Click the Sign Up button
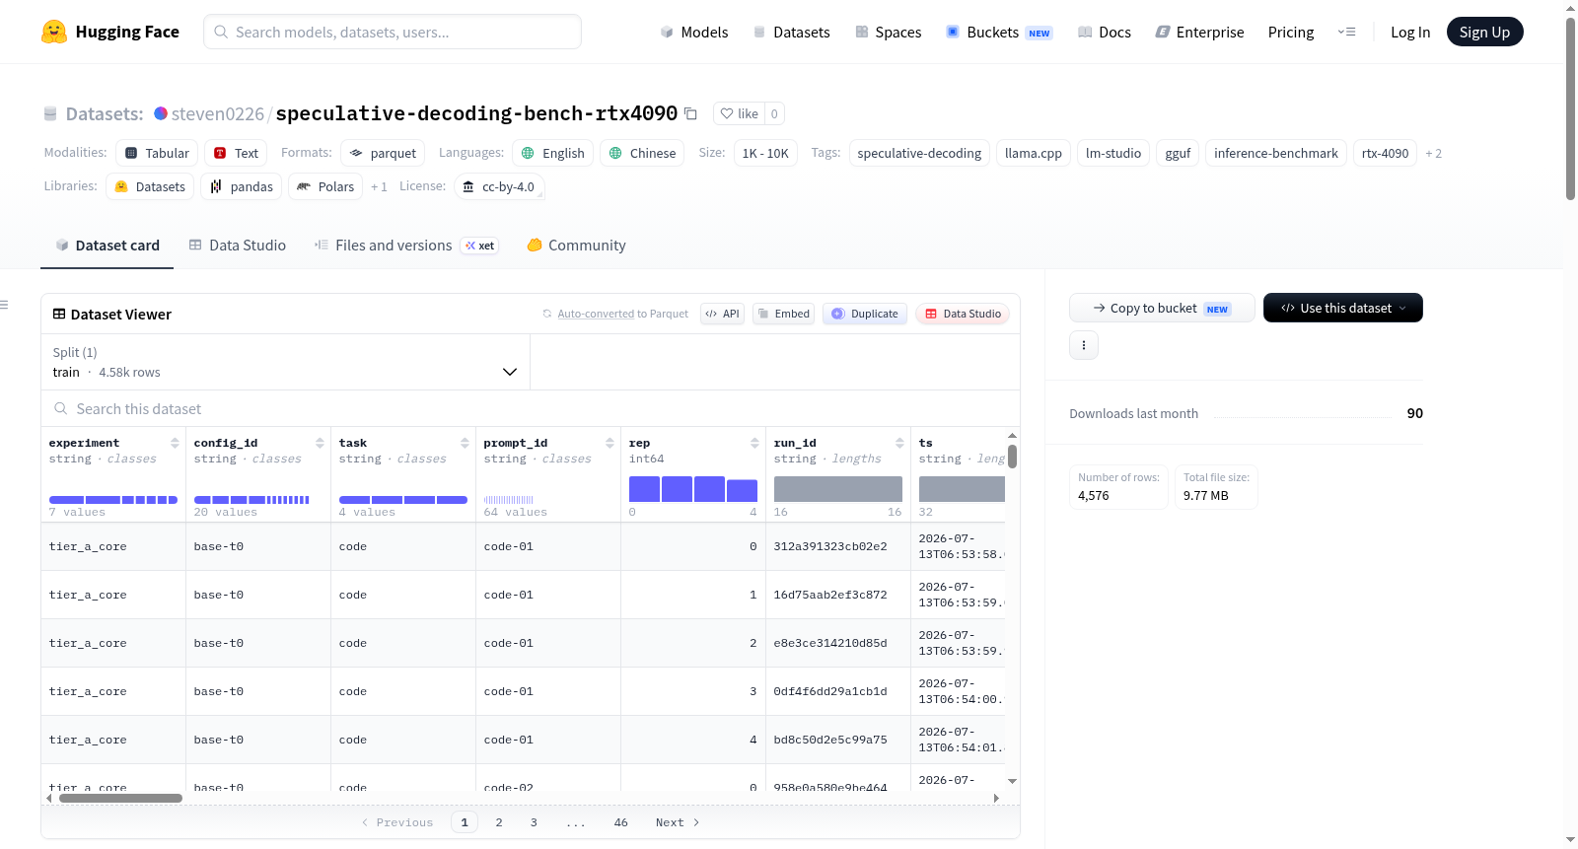The height and width of the screenshot is (849, 1578). tap(1484, 32)
